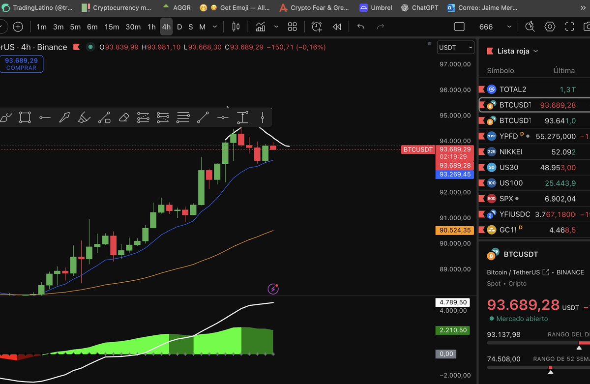
Task: Switch to the Crypto Fear & Greed browser tab
Action: point(314,8)
